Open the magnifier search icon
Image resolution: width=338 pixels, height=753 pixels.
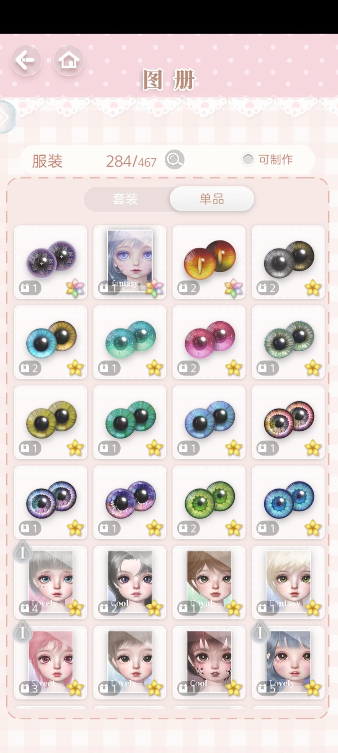click(x=175, y=160)
